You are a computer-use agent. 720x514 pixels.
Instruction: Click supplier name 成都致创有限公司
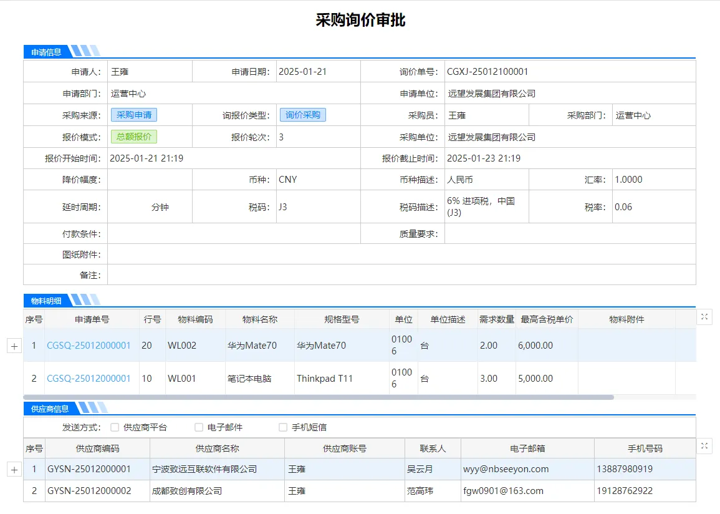click(187, 490)
